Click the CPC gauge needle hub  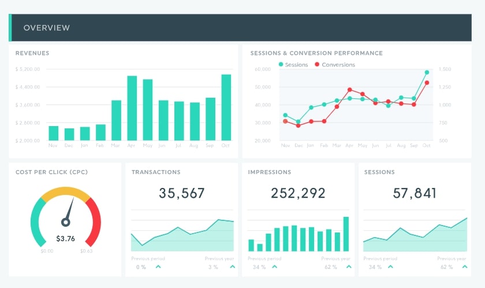pyautogui.click(x=66, y=222)
